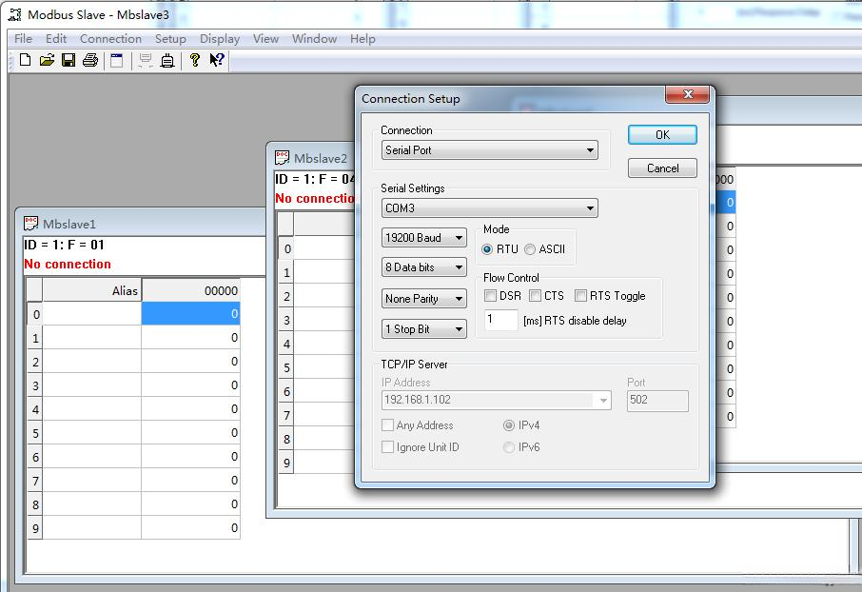The image size is (862, 592).
Task: Click Mbslave1 Alias column header
Action: 91,290
